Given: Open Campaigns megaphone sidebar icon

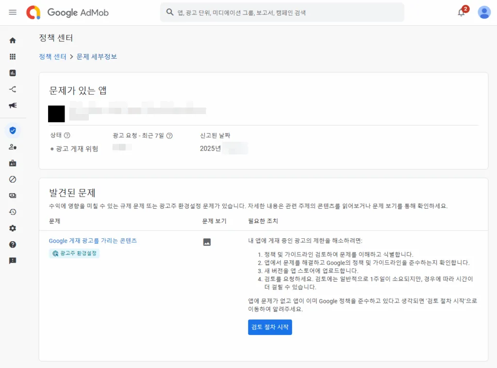Looking at the screenshot, I should coord(13,105).
